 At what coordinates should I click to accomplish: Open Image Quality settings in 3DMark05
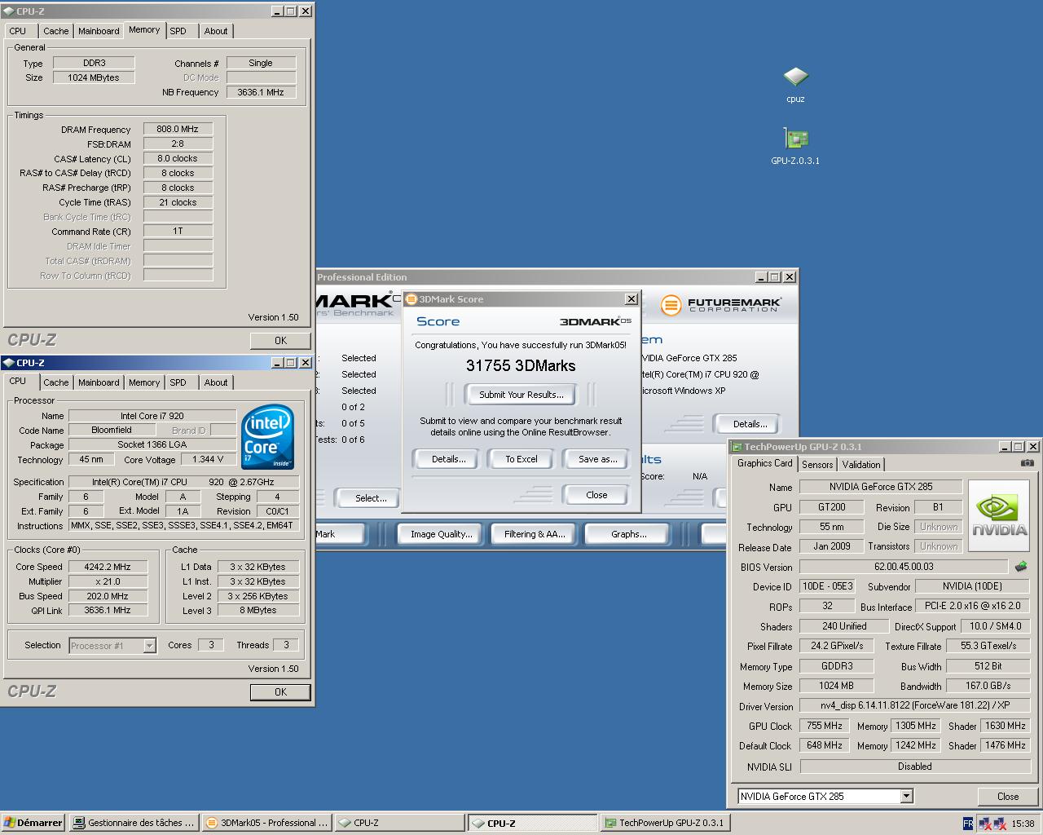tap(441, 534)
